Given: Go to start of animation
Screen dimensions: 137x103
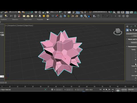Looking at the screenshot, I should [x=100, y=90].
